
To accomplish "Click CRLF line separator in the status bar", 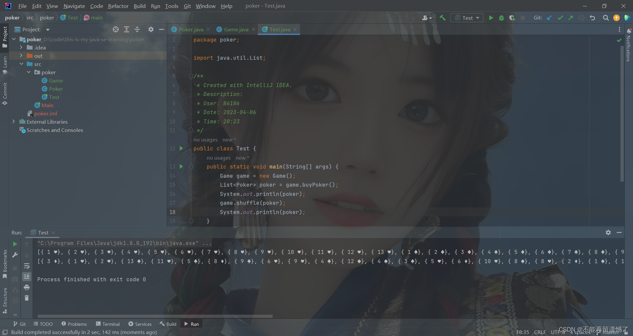I will tap(540, 332).
